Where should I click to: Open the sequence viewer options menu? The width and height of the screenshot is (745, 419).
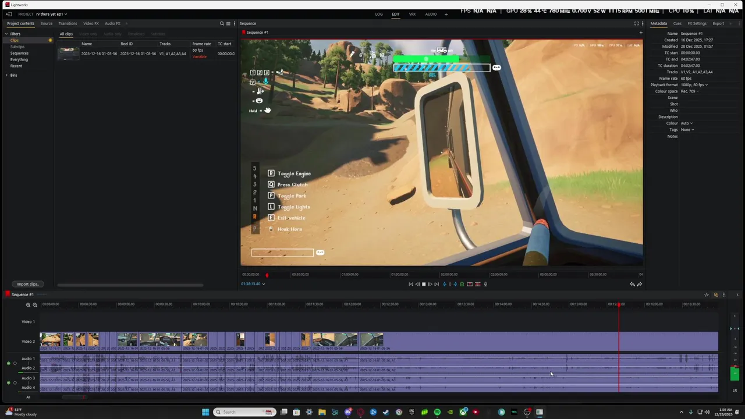(643, 23)
